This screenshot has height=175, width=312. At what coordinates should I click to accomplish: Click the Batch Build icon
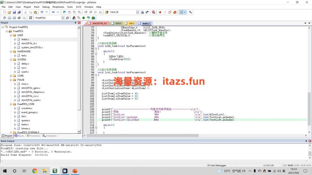pos(19,18)
